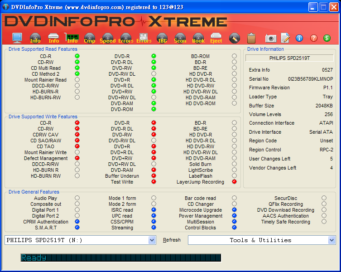This screenshot has width=341, height=272.
Task: Click the S.M.A.R.T feature indicator
Action: (77, 228)
